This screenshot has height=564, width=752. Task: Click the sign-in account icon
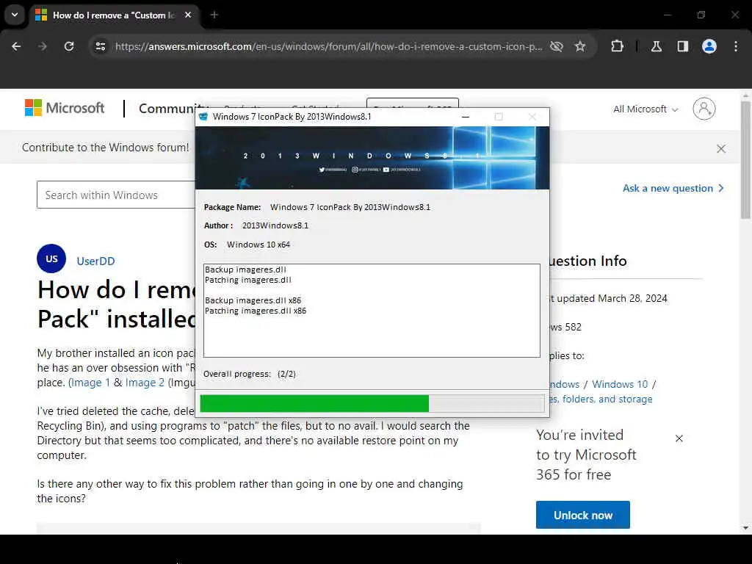click(704, 109)
